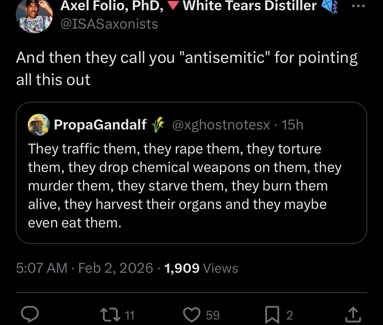Tap the Feb 2, 2026 post date
The height and width of the screenshot is (325, 383).
(116, 268)
